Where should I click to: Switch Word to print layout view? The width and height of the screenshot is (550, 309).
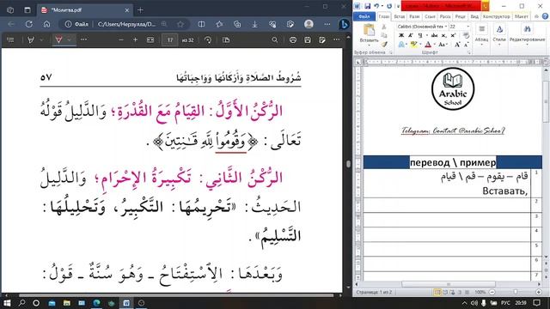tap(437, 292)
